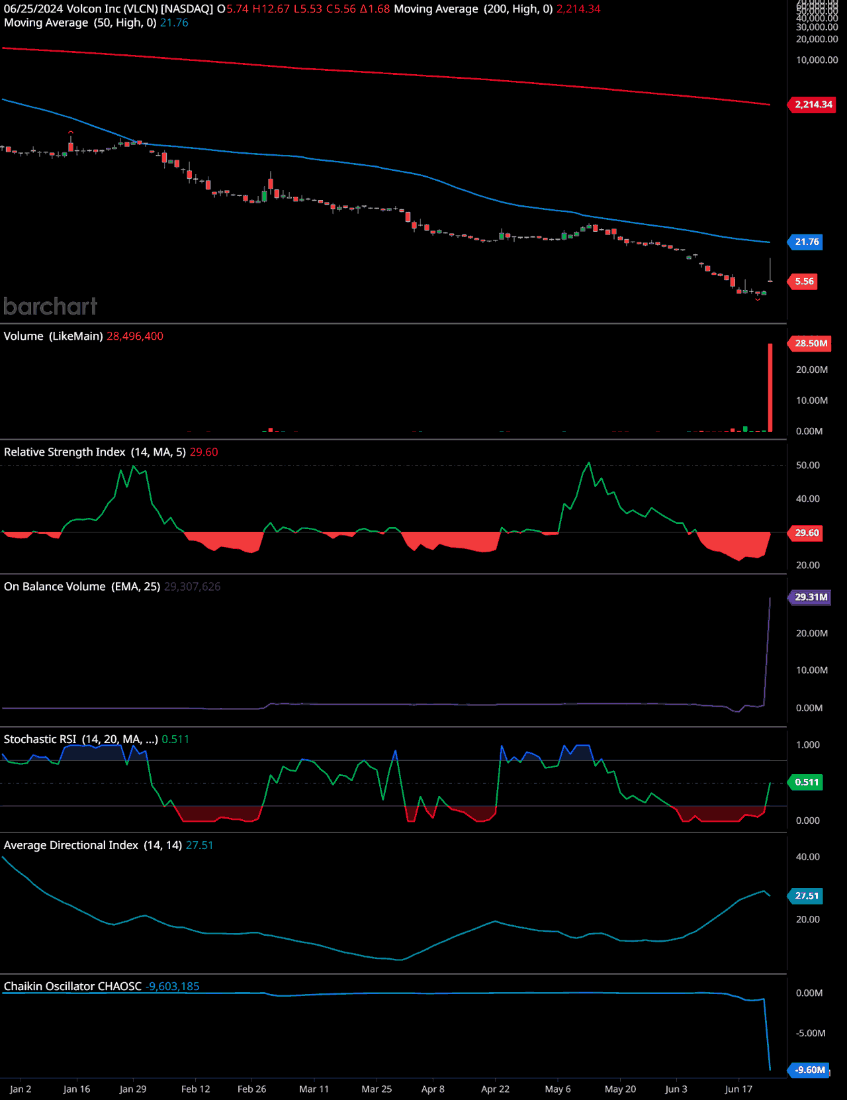The height and width of the screenshot is (1100, 847).
Task: Click the Feb 12 date on time axis
Action: [196, 1089]
